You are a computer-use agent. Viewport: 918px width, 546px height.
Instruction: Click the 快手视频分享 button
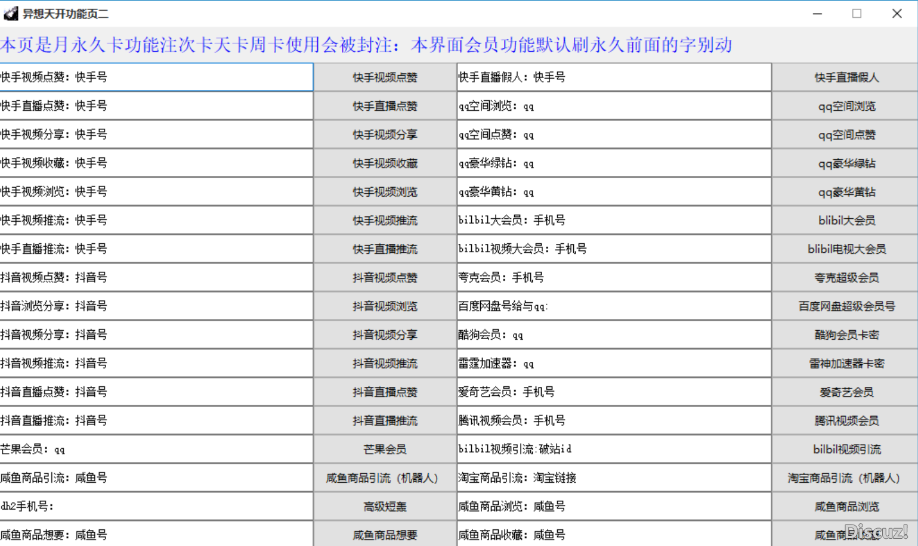(385, 135)
